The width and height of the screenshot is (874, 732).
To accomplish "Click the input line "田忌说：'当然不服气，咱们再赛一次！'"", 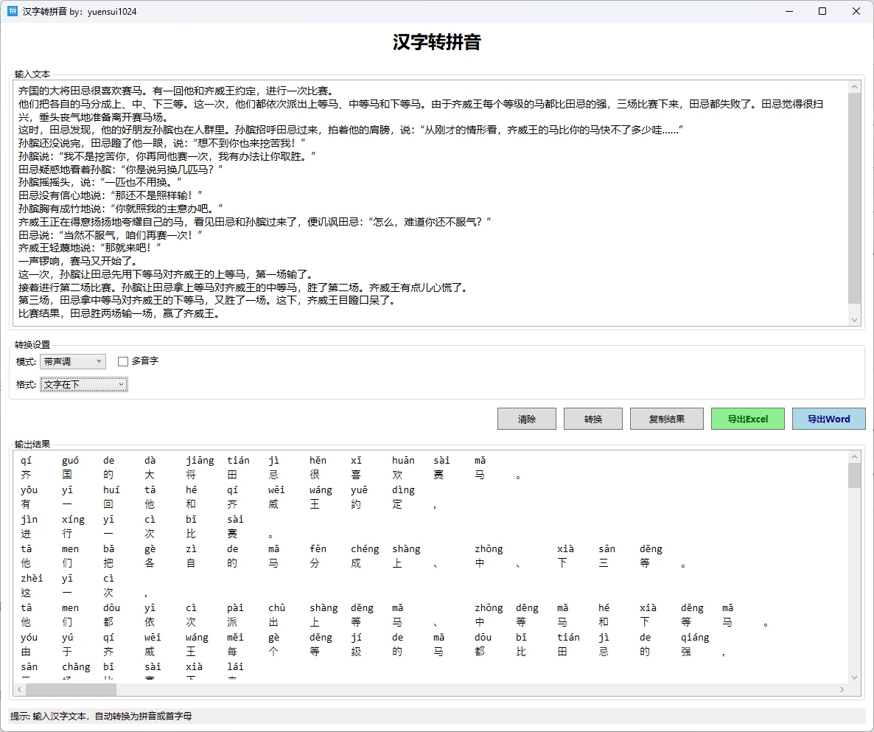I will 110,234.
